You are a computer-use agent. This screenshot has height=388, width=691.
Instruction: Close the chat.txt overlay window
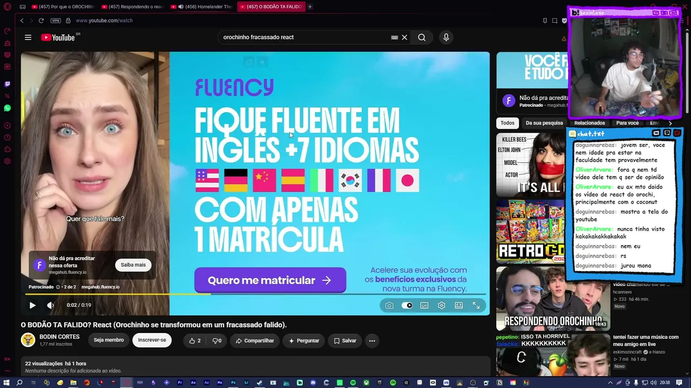pos(677,133)
